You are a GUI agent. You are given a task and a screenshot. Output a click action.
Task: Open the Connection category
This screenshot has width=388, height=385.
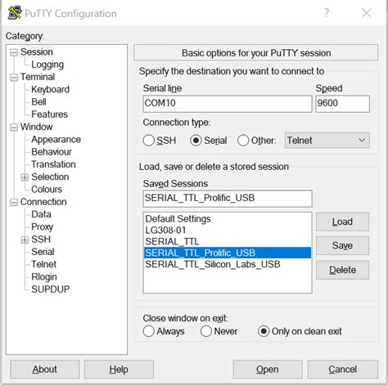pyautogui.click(x=43, y=202)
